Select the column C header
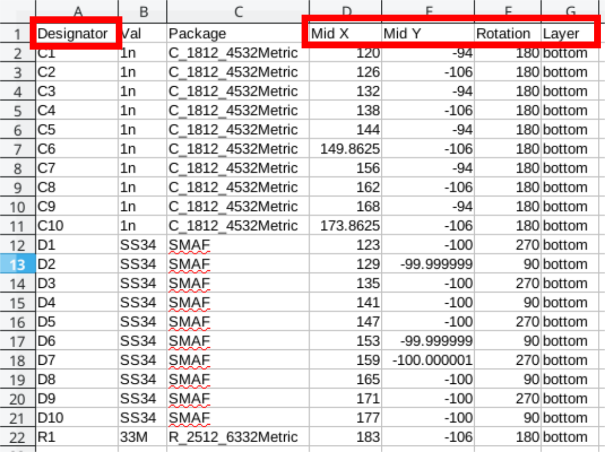605x452 pixels. tap(238, 10)
